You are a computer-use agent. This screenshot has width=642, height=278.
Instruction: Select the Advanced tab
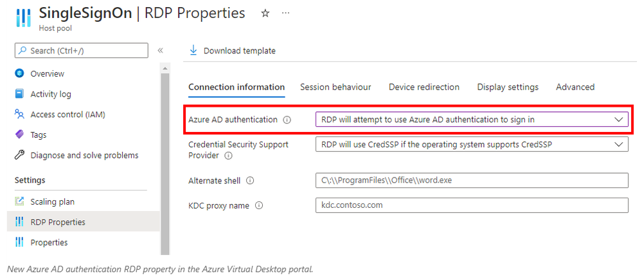[575, 87]
